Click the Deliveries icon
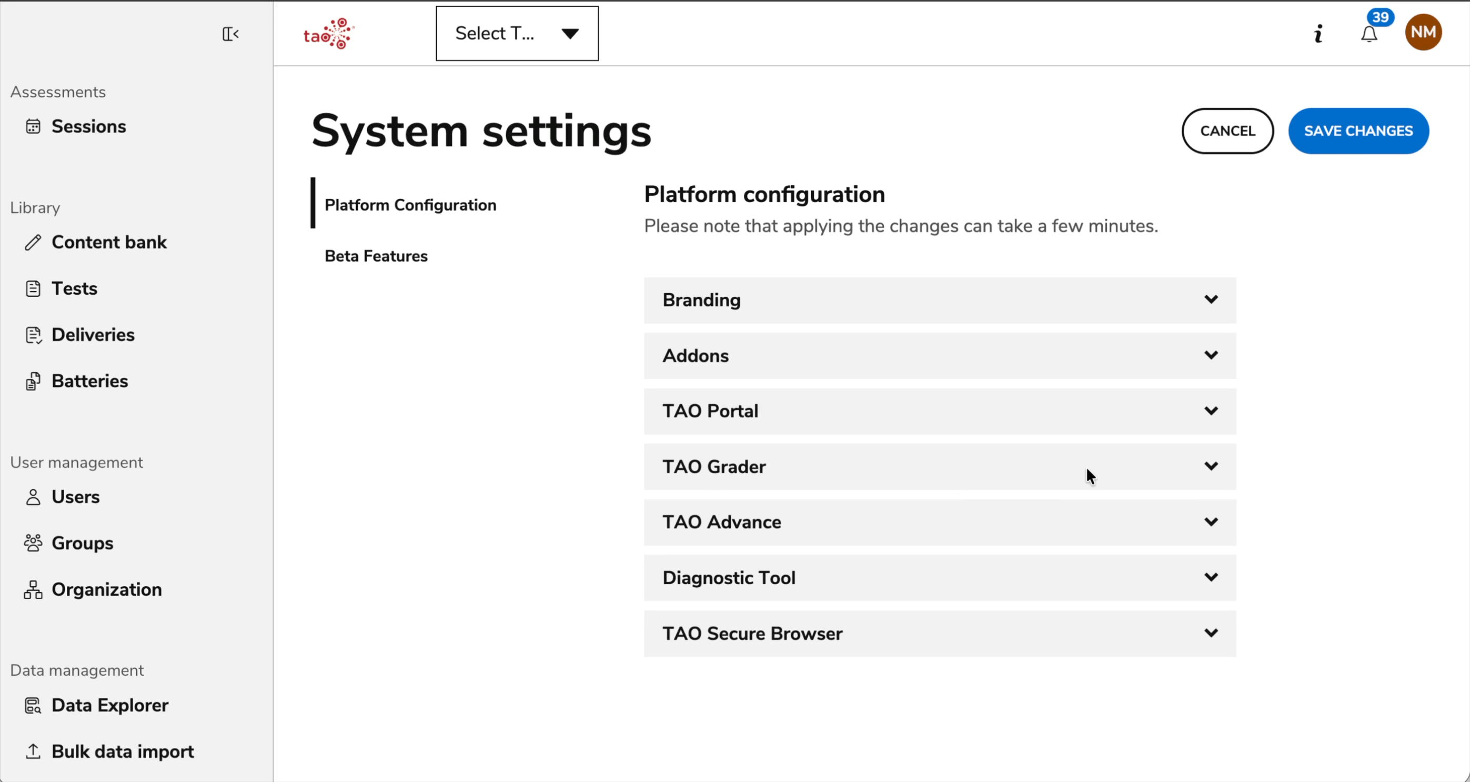Viewport: 1470px width, 782px height. pos(33,335)
